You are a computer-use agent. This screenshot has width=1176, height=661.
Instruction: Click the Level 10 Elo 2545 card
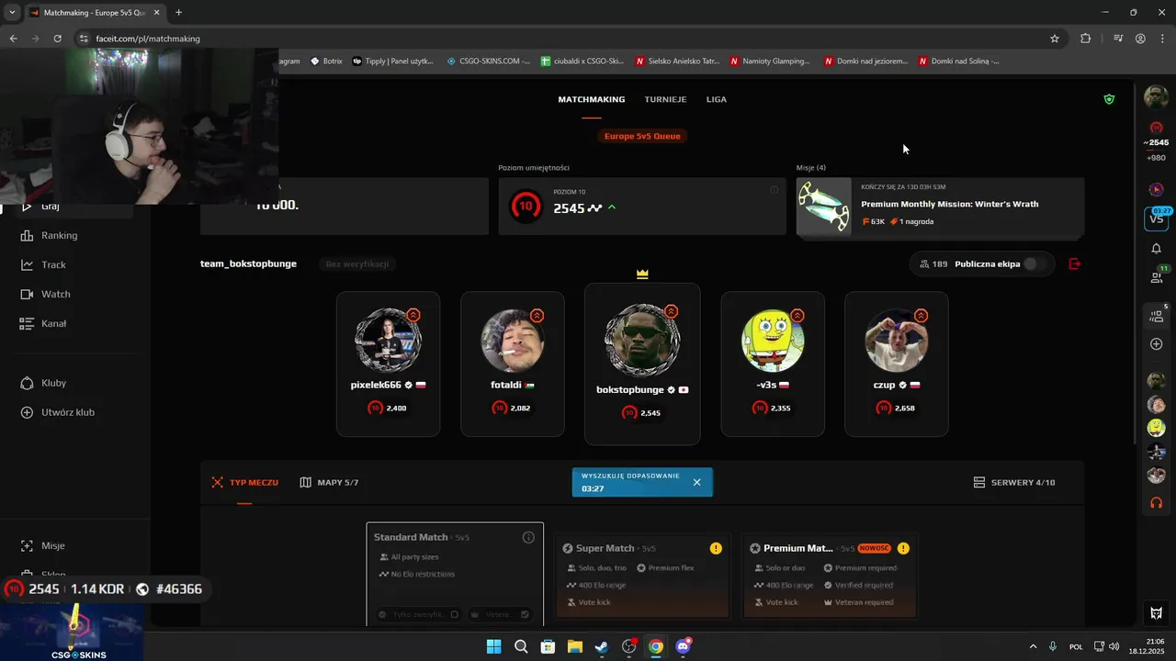(642, 207)
